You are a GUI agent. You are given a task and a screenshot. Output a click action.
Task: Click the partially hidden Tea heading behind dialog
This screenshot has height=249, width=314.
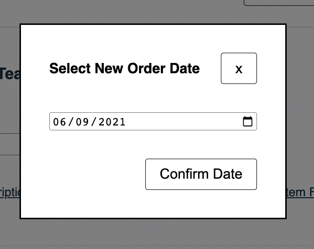tap(10, 74)
